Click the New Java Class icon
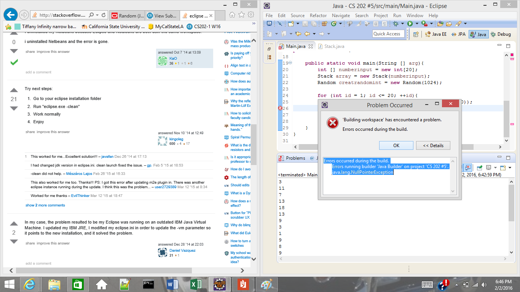520x292 pixels. coord(334,24)
